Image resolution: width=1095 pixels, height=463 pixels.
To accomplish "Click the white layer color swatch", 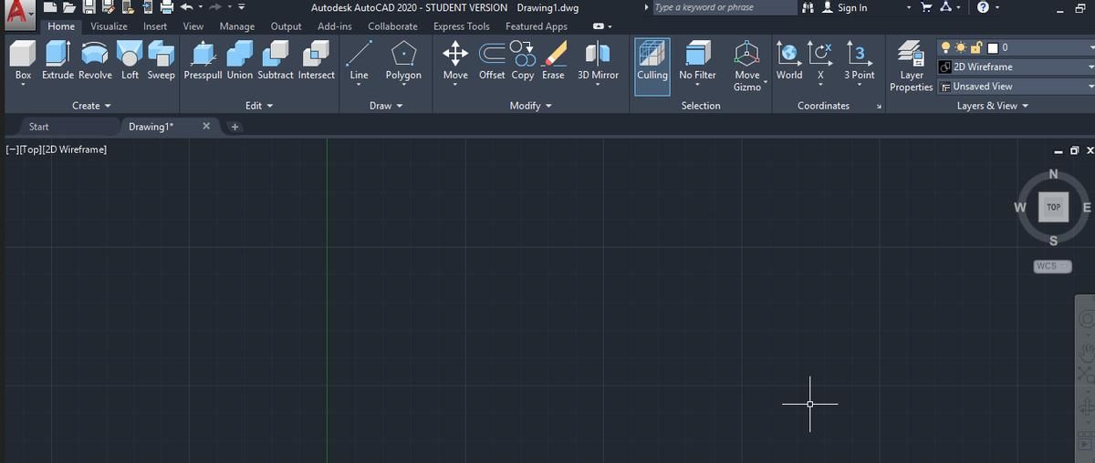I will click(992, 47).
